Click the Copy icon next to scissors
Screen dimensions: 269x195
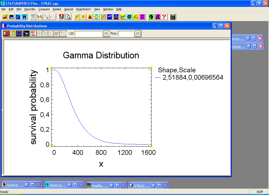(40, 17)
